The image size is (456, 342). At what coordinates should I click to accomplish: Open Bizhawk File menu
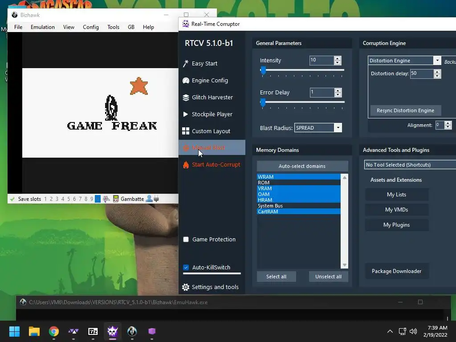point(18,27)
